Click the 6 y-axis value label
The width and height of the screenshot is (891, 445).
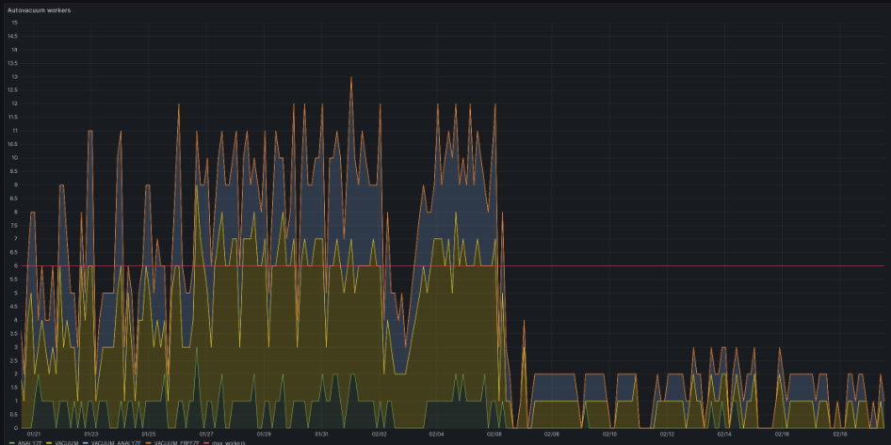tap(16, 265)
